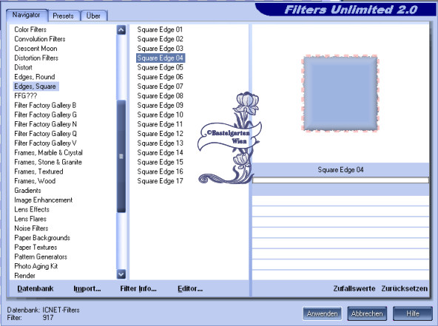The width and height of the screenshot is (438, 326).
Task: Click the scroll up arrow in category list
Action: tap(121, 30)
